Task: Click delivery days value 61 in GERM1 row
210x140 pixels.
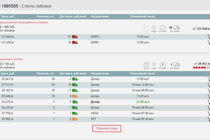Action: pyautogui.click(x=70, y=37)
